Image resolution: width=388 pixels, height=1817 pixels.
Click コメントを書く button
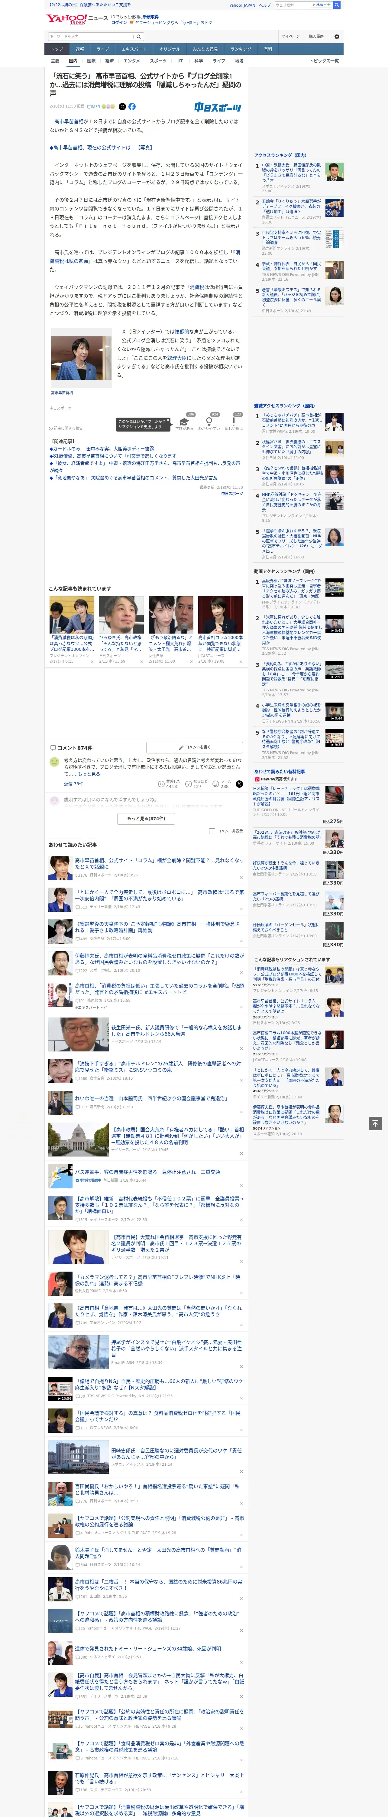pos(194,747)
